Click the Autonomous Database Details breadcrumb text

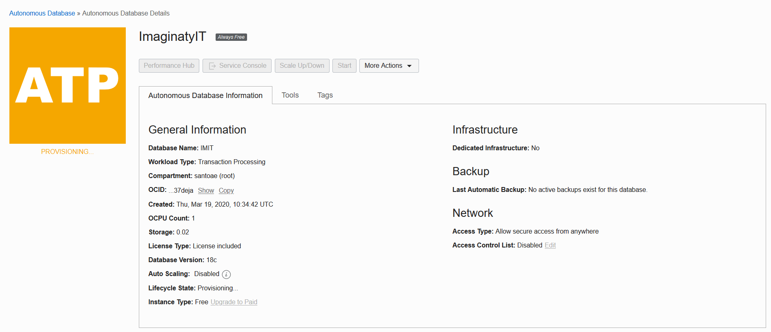[126, 13]
